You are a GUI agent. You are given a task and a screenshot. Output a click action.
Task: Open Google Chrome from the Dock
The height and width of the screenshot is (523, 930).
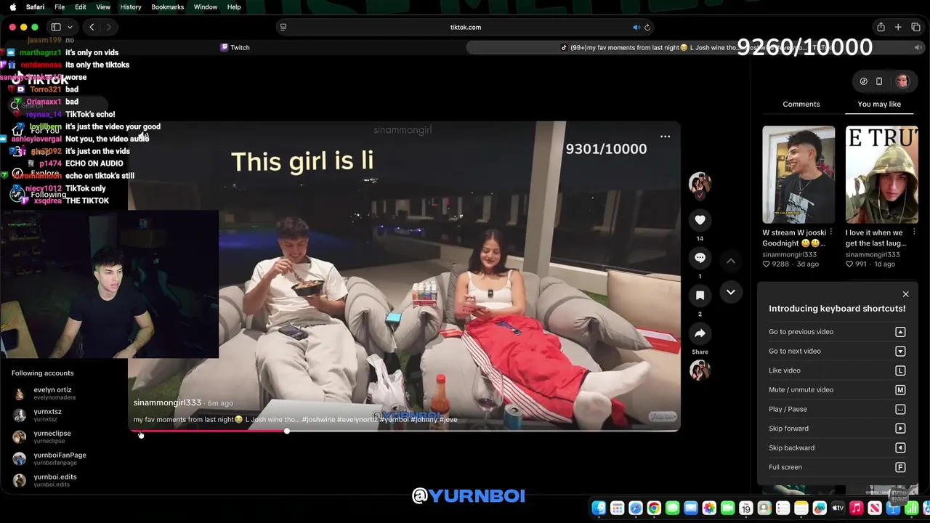click(x=654, y=508)
